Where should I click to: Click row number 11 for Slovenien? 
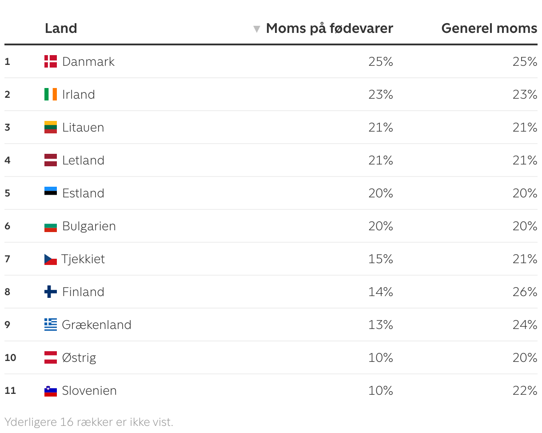tap(10, 390)
